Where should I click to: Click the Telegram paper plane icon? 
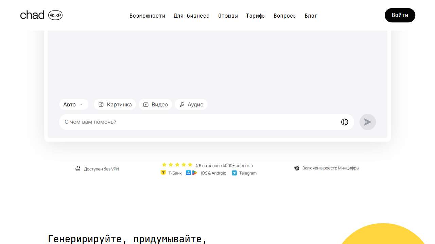234,173
